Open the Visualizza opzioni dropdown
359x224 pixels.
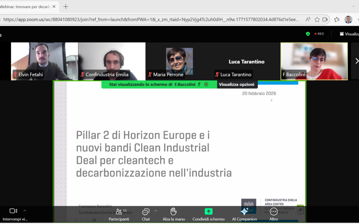(x=237, y=84)
